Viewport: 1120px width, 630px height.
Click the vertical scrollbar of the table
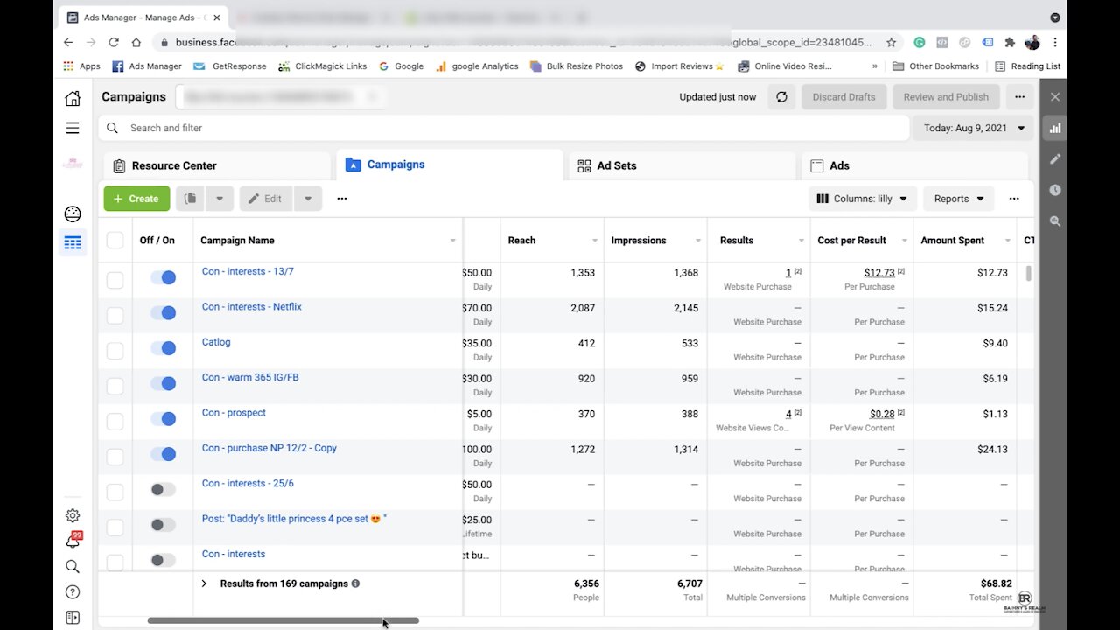click(1028, 273)
